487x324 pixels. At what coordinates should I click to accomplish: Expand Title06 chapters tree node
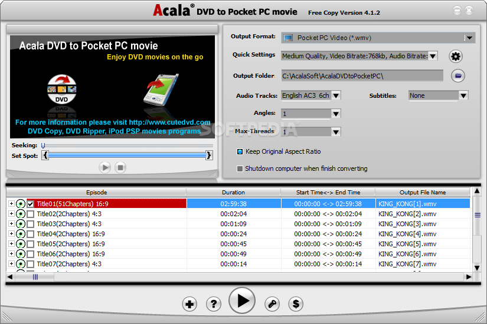click(x=11, y=254)
